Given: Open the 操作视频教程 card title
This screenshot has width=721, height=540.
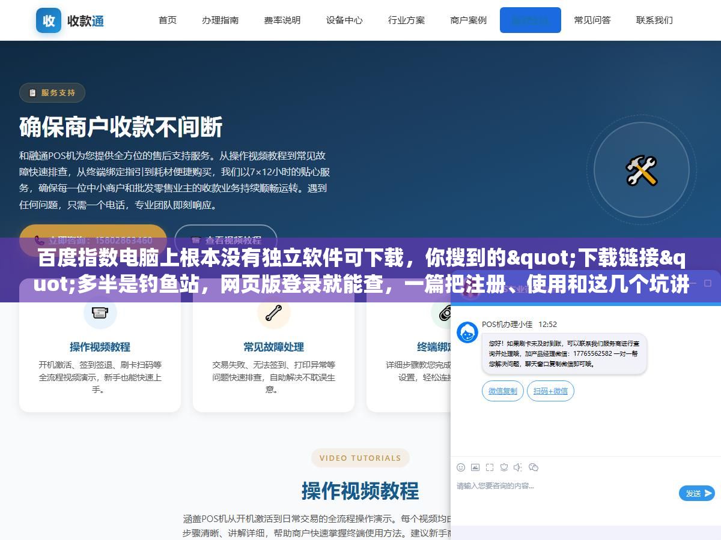Looking at the screenshot, I should point(100,347).
